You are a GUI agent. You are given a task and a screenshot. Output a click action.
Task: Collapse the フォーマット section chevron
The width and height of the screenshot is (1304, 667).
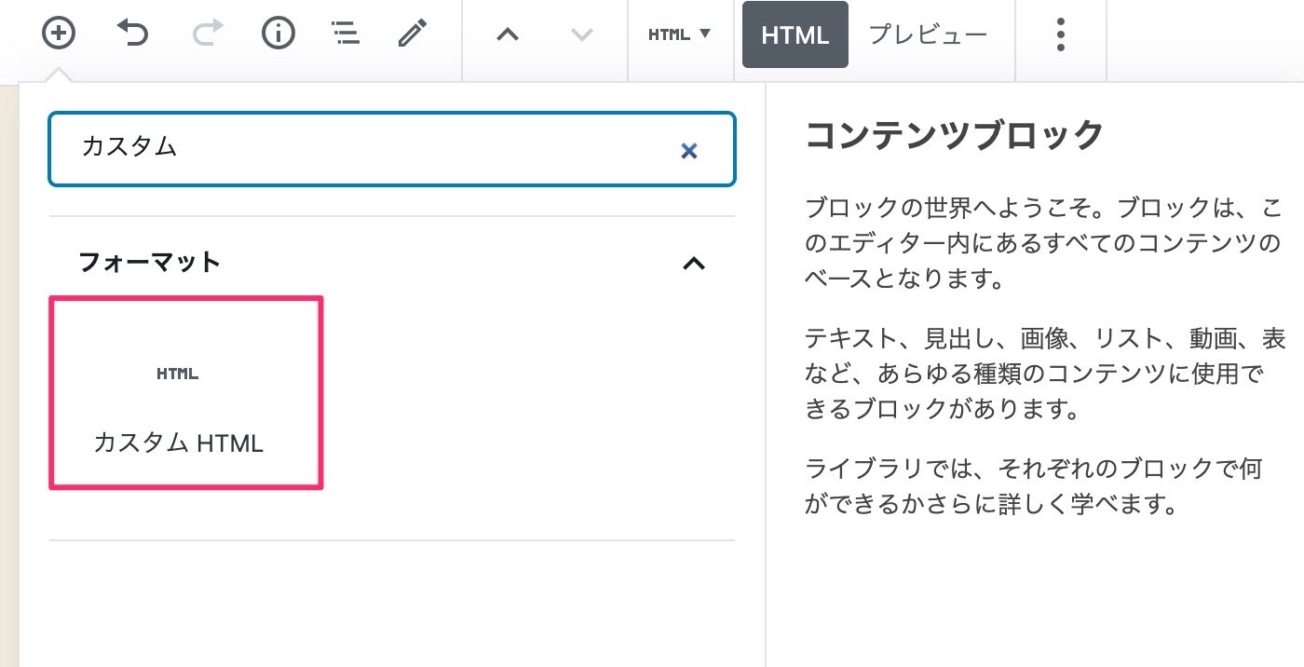(x=694, y=264)
